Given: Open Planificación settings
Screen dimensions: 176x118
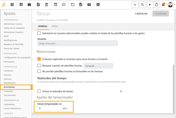Looking at the screenshot, I should 9,83.
